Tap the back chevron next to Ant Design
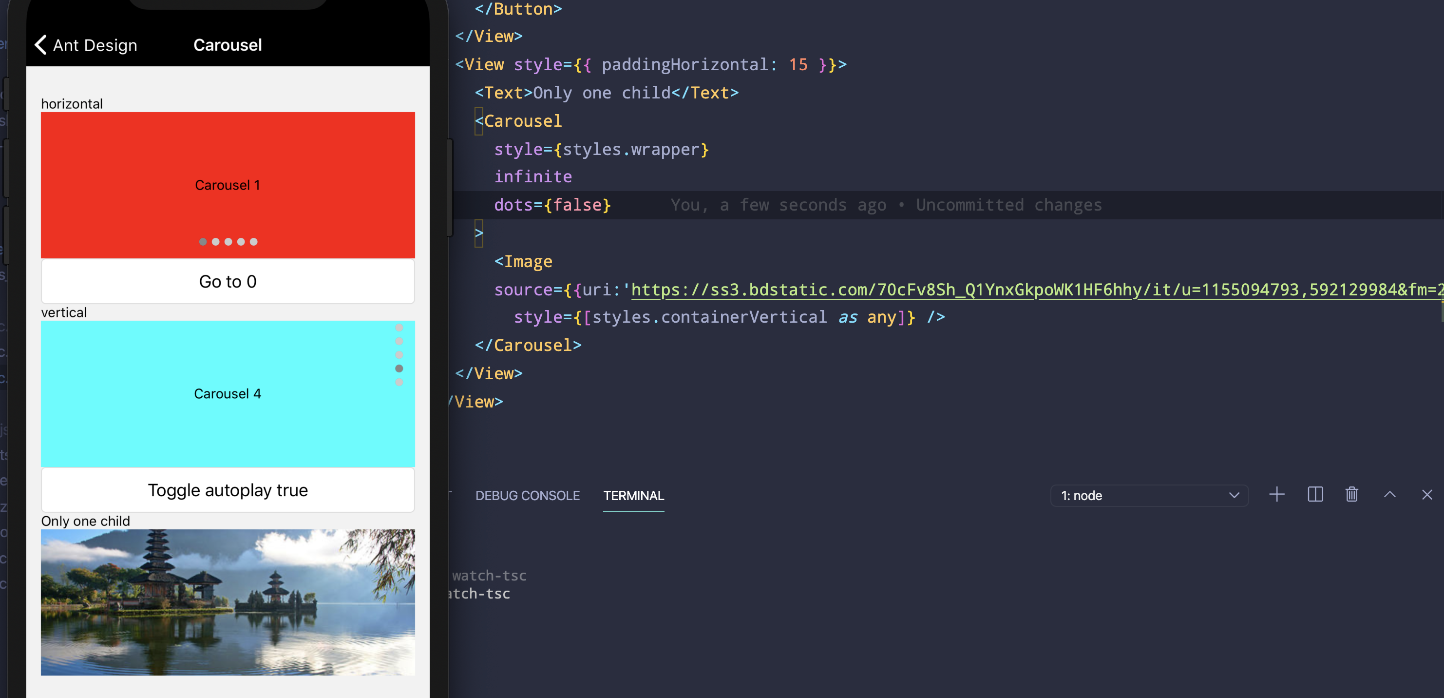Viewport: 1444px width, 698px height. click(40, 44)
